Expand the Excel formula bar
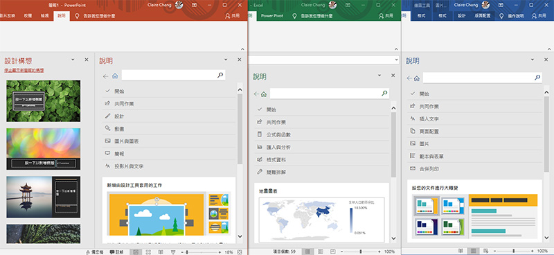The height and width of the screenshot is (255, 554). click(x=397, y=60)
